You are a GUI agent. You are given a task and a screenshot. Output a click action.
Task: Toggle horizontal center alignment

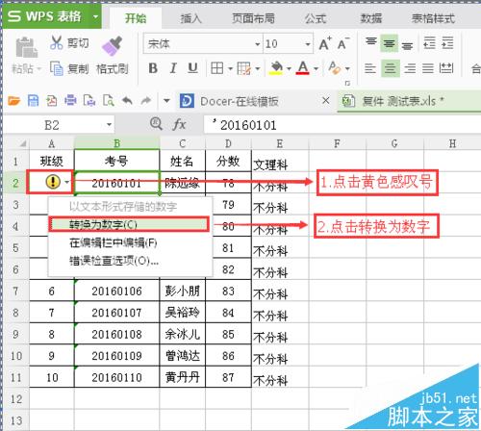point(391,68)
